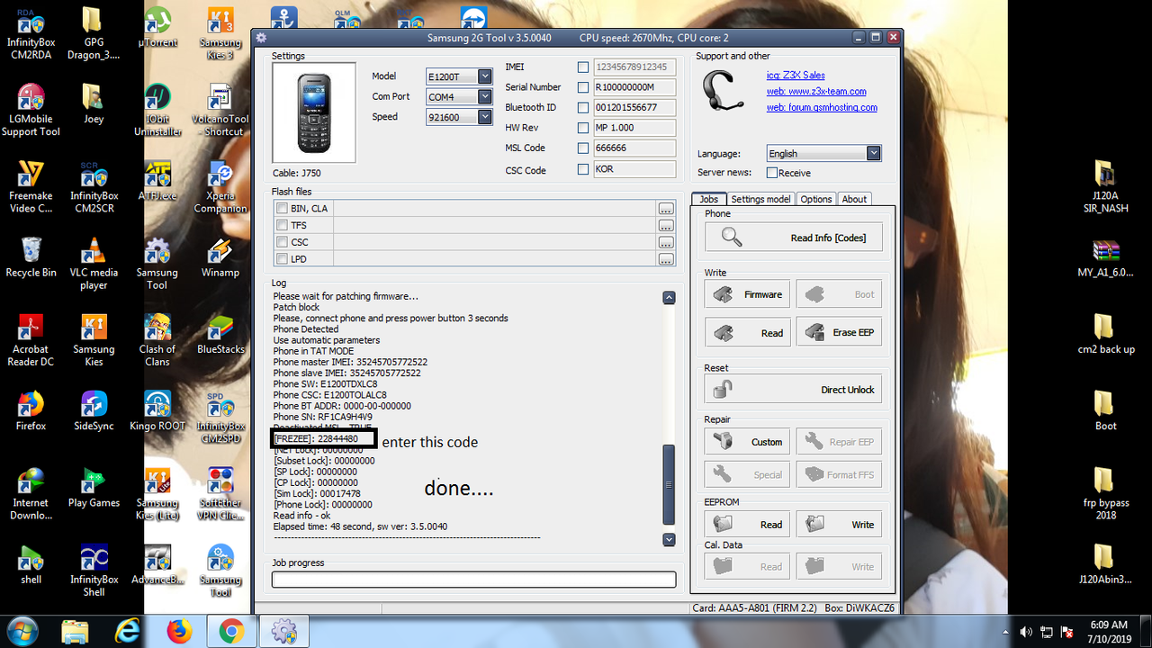Toggle Server news Receive checkbox
This screenshot has width=1152, height=648.
pyautogui.click(x=772, y=173)
